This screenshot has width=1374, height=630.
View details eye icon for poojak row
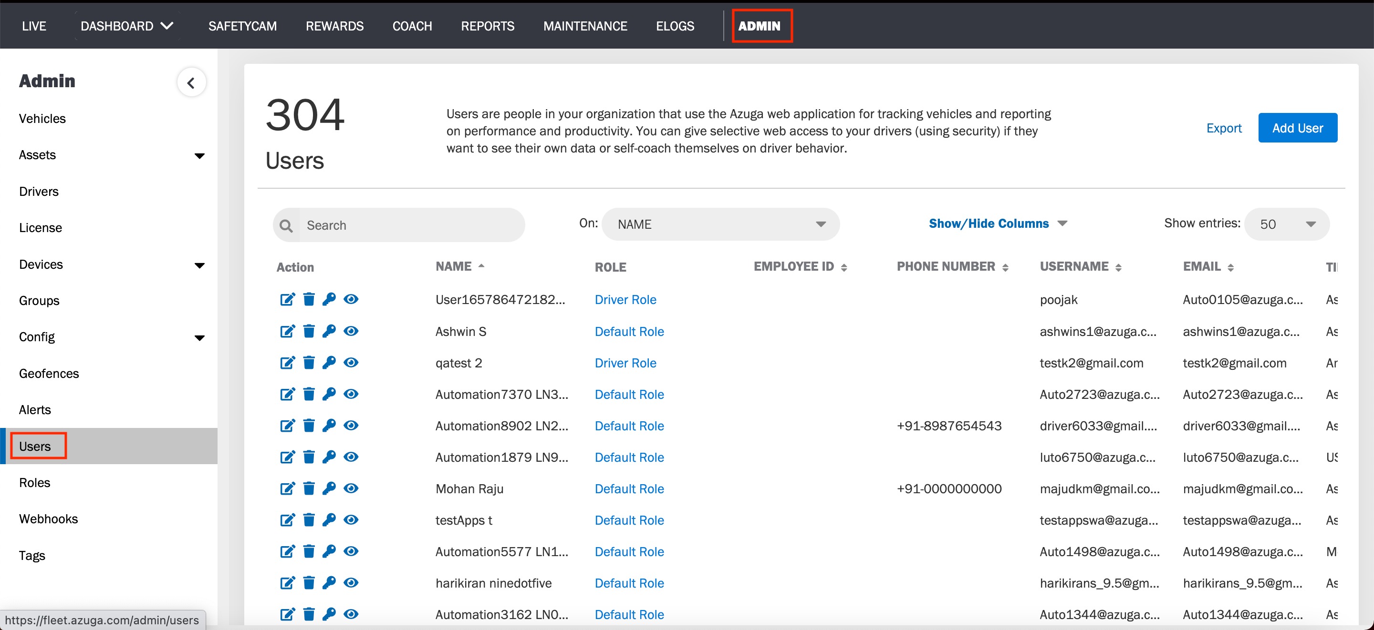click(x=351, y=299)
